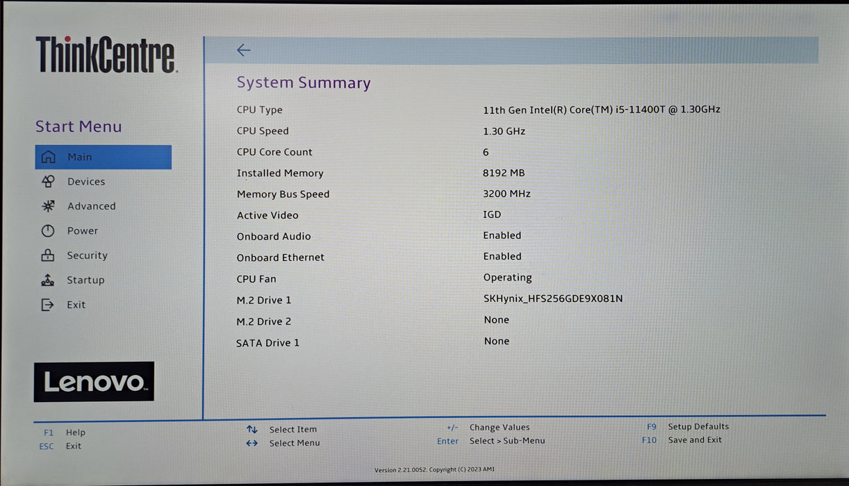Screen dimensions: 849x486
Task: Click the Memory Bus Speed label
Action: coord(283,194)
